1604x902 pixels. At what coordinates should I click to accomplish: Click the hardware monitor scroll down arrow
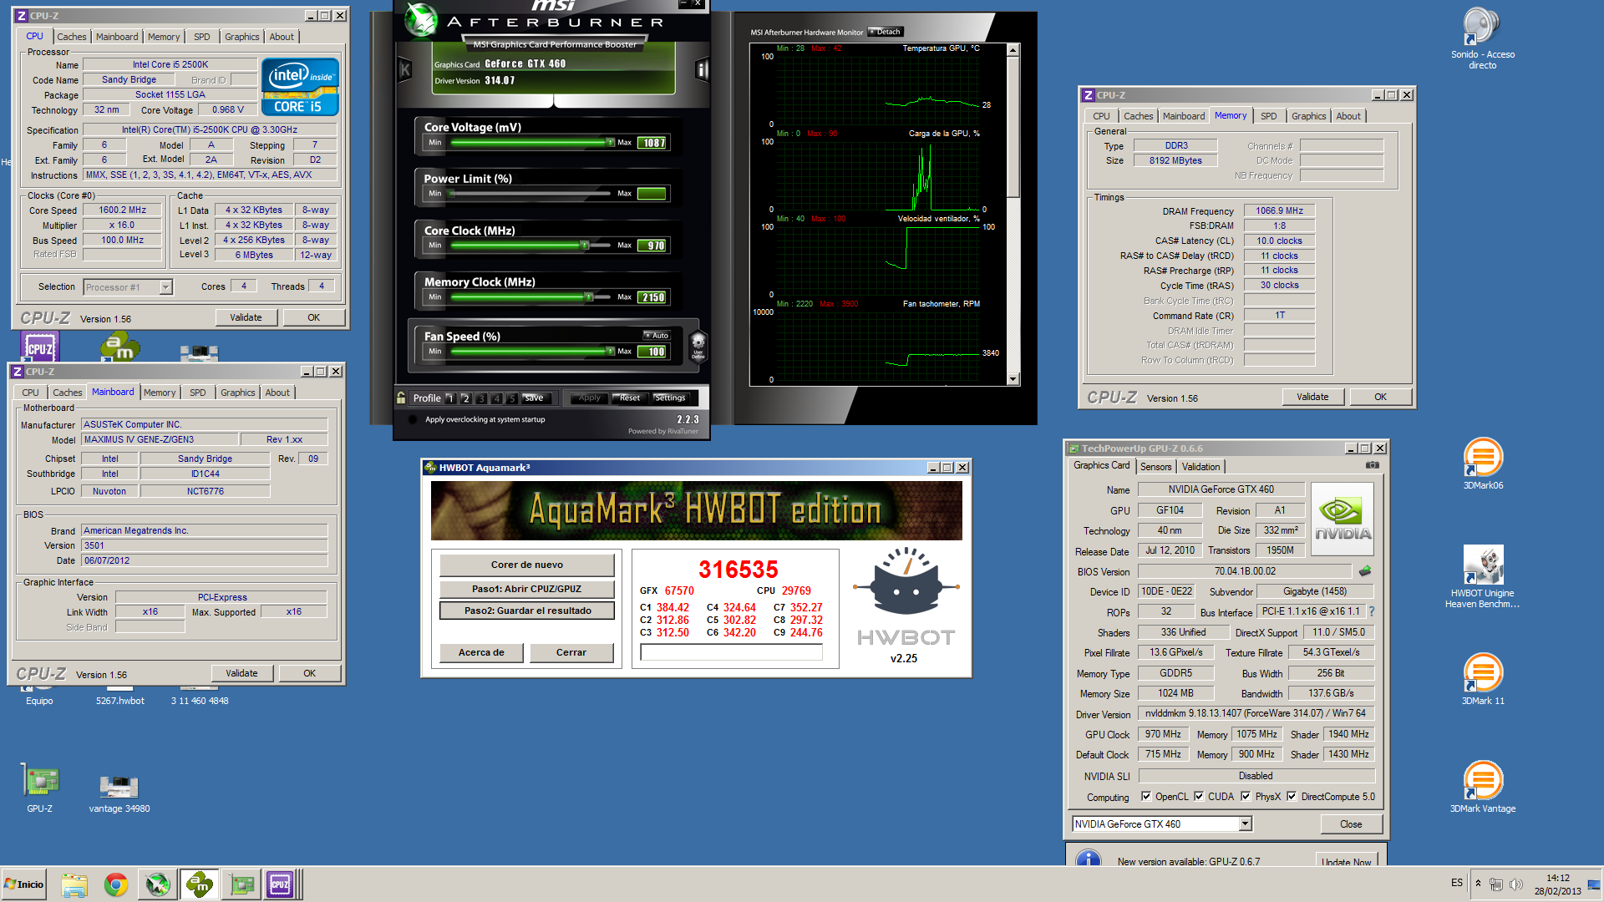coord(1013,379)
